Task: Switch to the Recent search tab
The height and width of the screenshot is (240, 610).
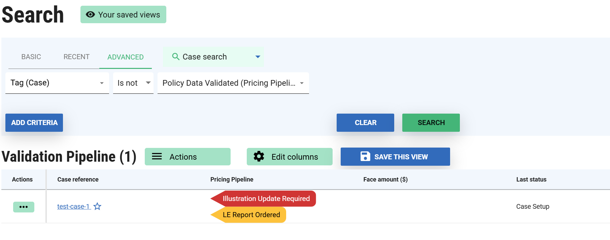Action: pos(76,57)
